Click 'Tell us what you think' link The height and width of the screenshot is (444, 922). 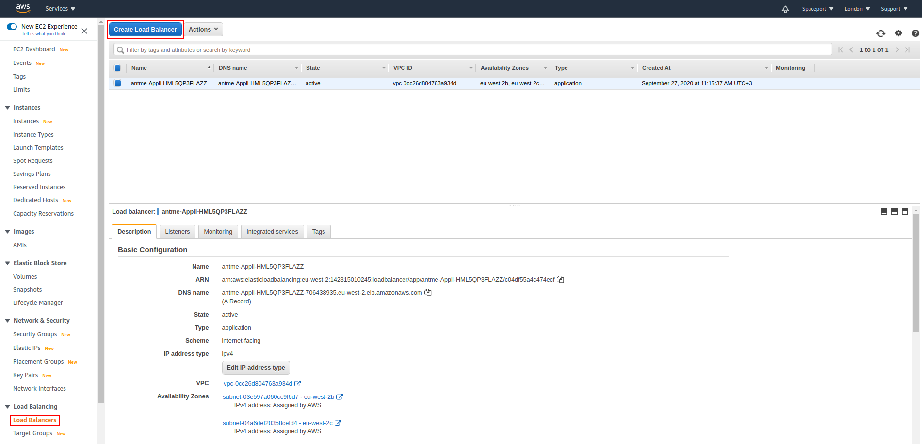(44, 34)
